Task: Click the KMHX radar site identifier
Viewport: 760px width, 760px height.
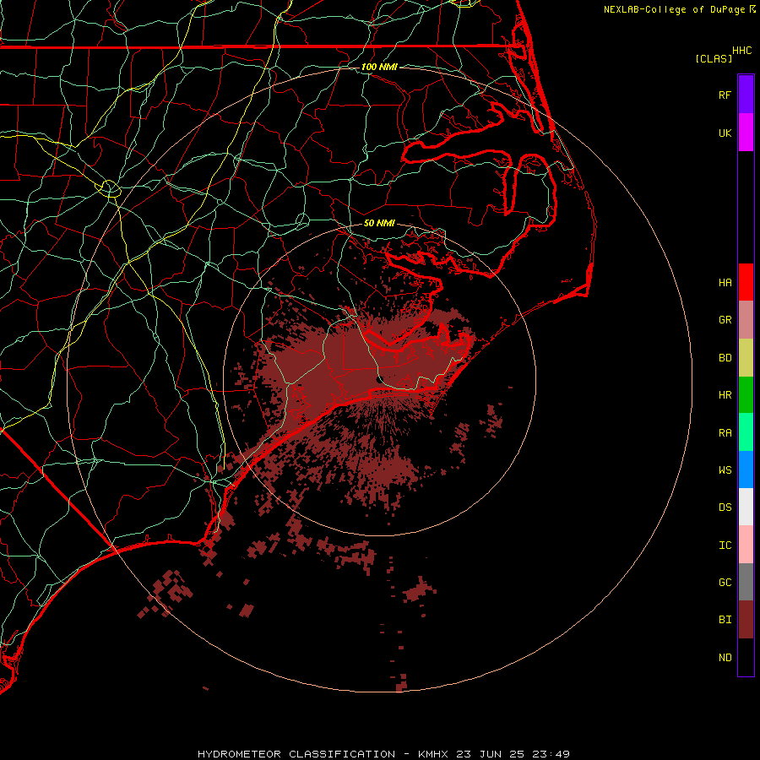Action: tap(433, 754)
